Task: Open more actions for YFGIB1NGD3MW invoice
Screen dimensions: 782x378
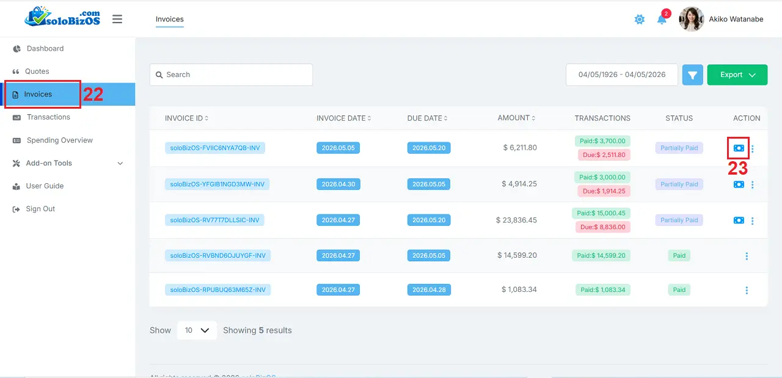Action: click(x=753, y=184)
